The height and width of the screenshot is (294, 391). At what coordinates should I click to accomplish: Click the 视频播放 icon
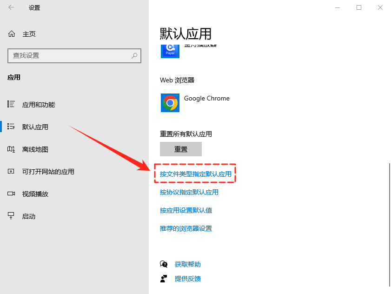pyautogui.click(x=12, y=194)
